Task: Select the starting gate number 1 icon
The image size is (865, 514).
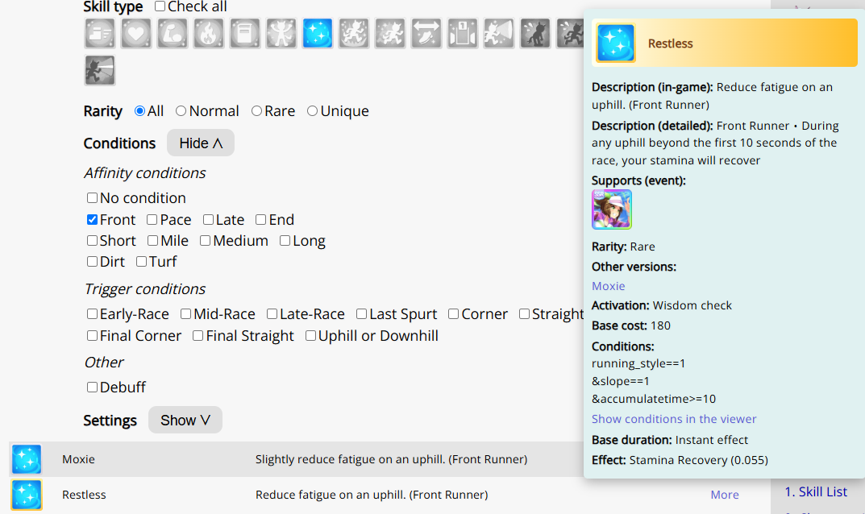Action: [462, 34]
